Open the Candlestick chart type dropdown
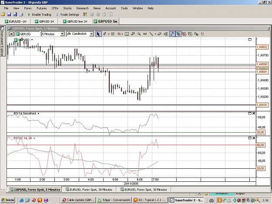The image size is (272, 204). click(91, 34)
